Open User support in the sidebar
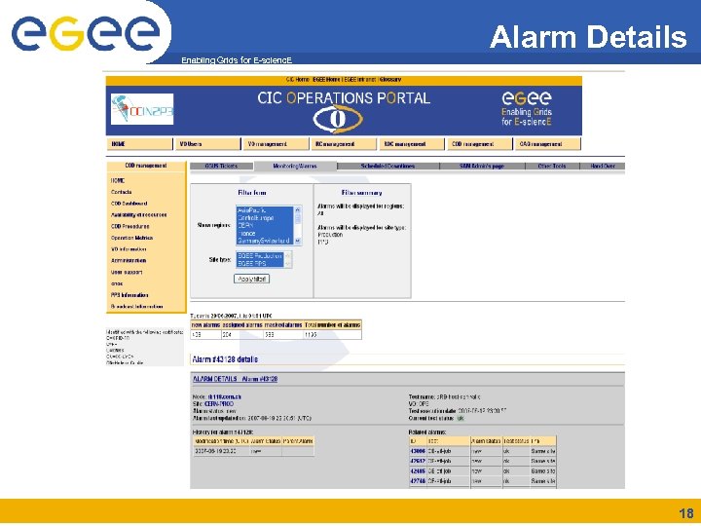 click(x=127, y=272)
